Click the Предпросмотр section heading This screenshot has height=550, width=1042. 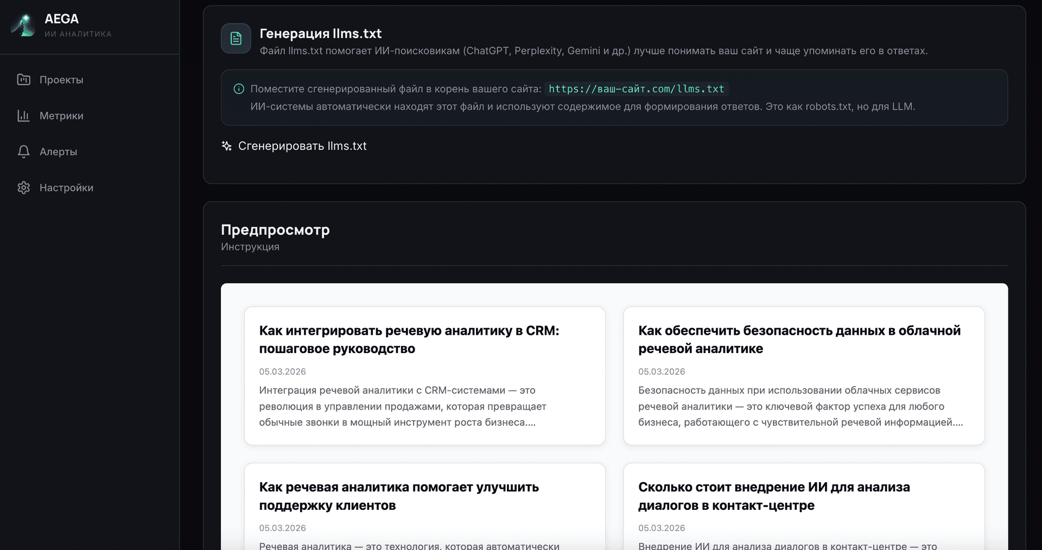(275, 230)
